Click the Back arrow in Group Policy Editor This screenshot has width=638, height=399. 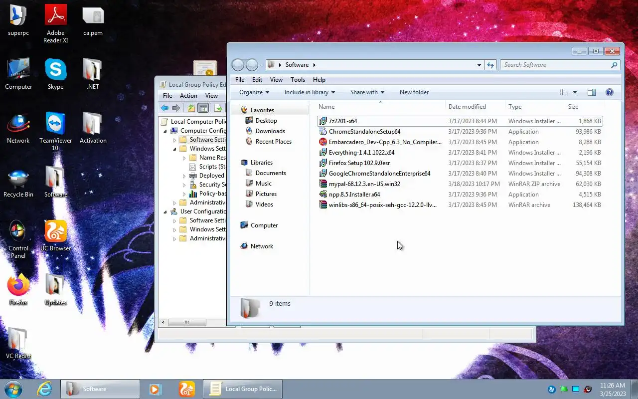point(164,108)
